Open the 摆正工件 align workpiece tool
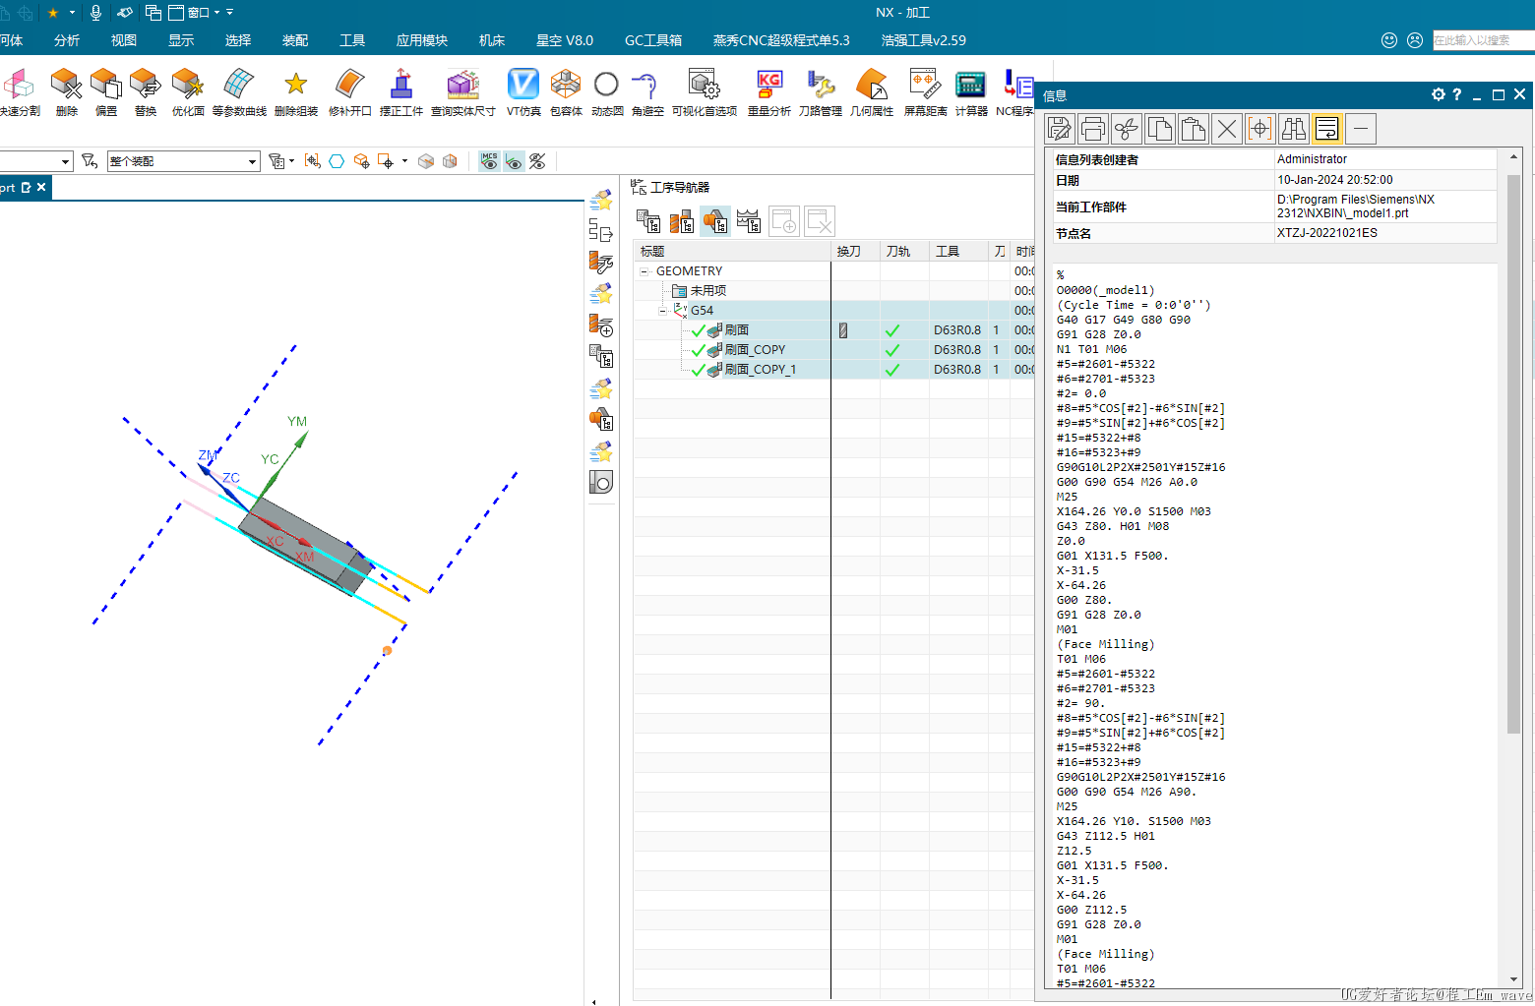 click(401, 91)
